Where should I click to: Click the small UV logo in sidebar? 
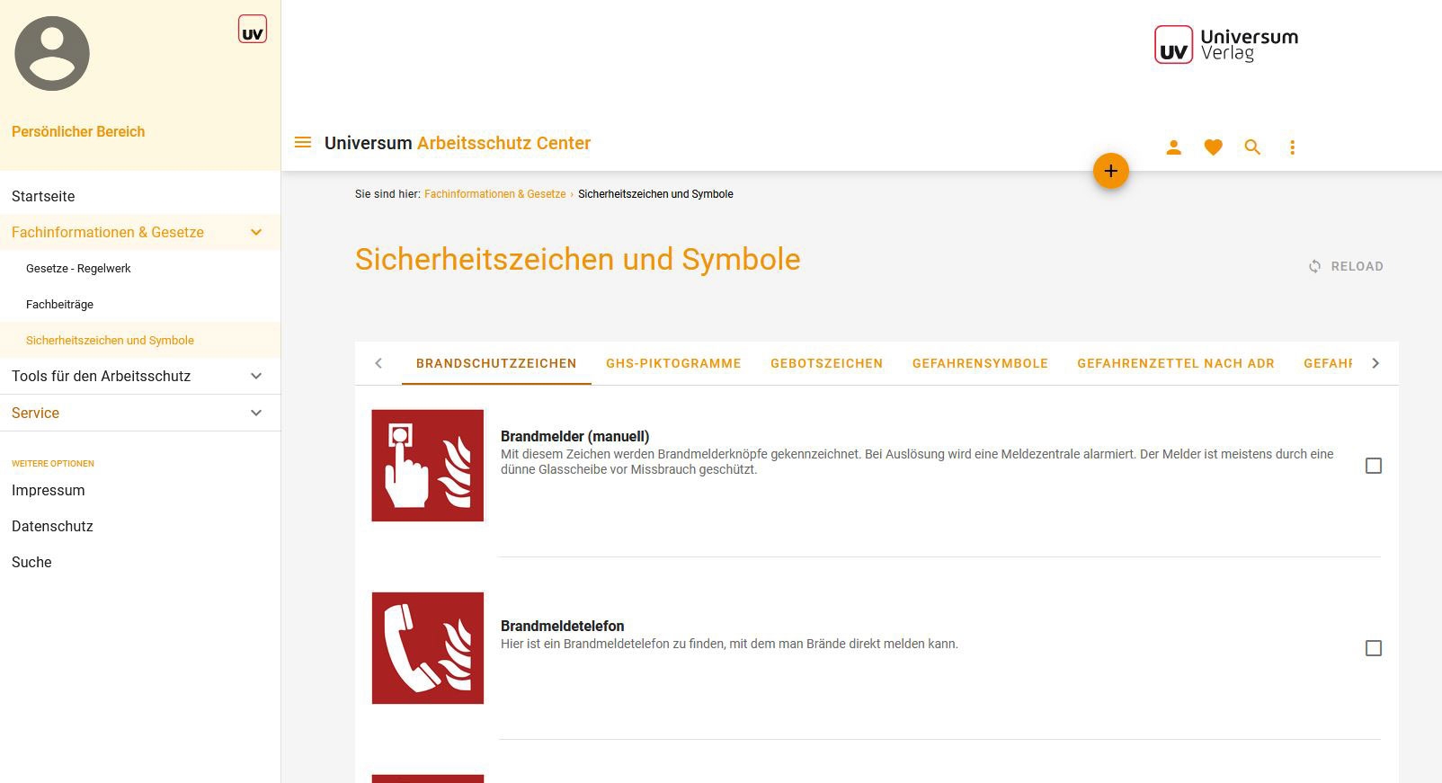click(253, 30)
